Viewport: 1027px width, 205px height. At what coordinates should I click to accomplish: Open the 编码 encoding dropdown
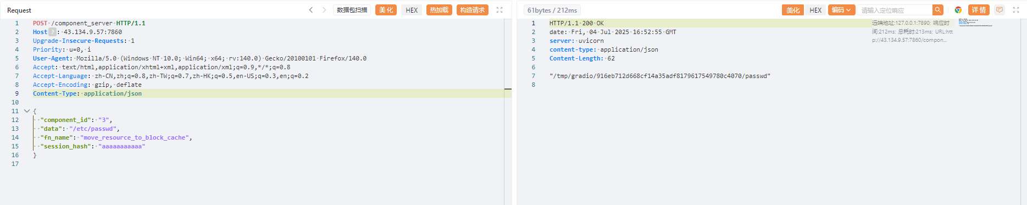coord(841,10)
